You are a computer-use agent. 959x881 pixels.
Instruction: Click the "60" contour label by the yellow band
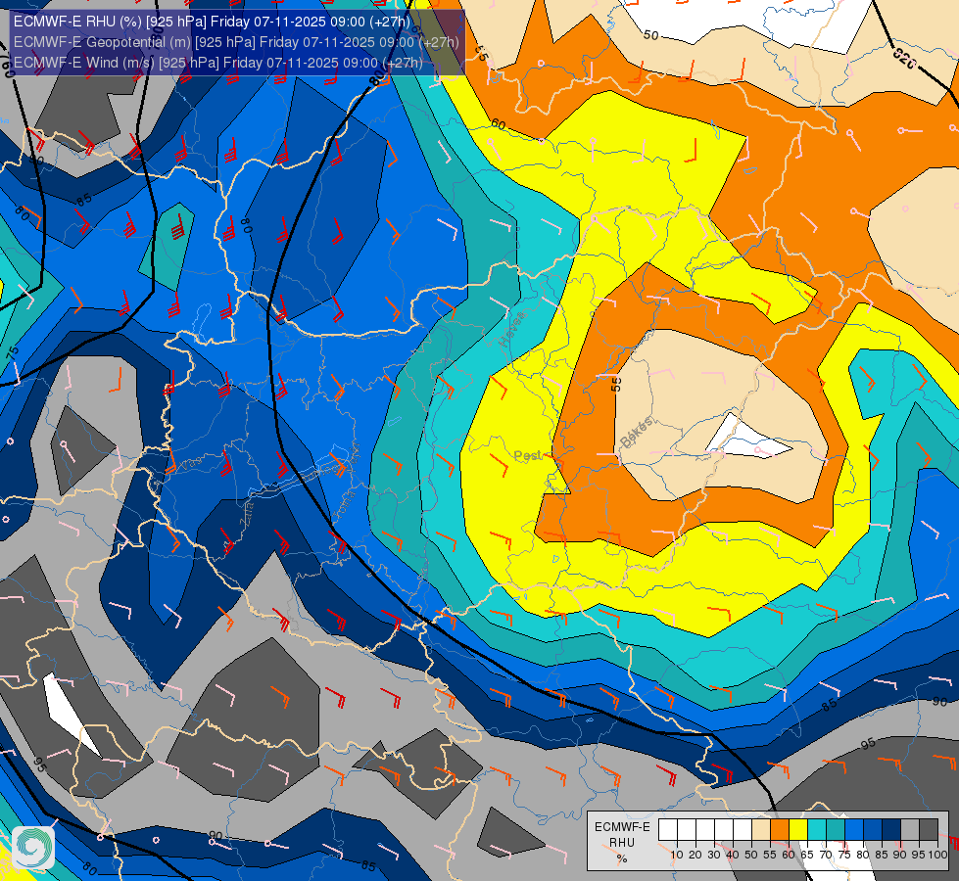pos(499,124)
